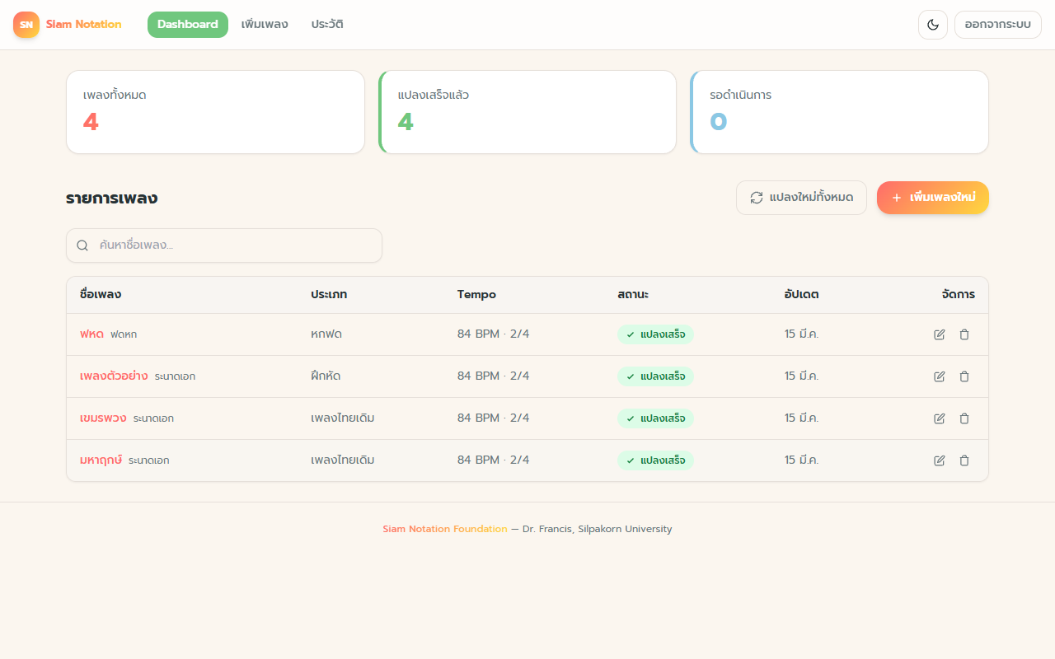Click the เพิ่มเพลงใหม่ button

(x=933, y=198)
